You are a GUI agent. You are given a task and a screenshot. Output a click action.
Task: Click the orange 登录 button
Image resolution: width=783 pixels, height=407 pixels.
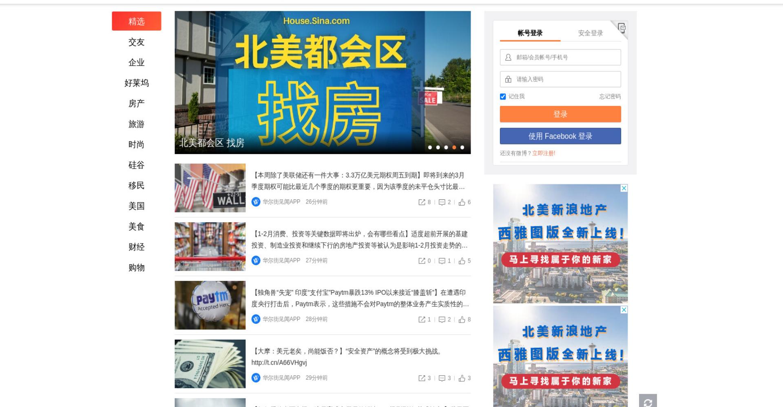coord(560,114)
